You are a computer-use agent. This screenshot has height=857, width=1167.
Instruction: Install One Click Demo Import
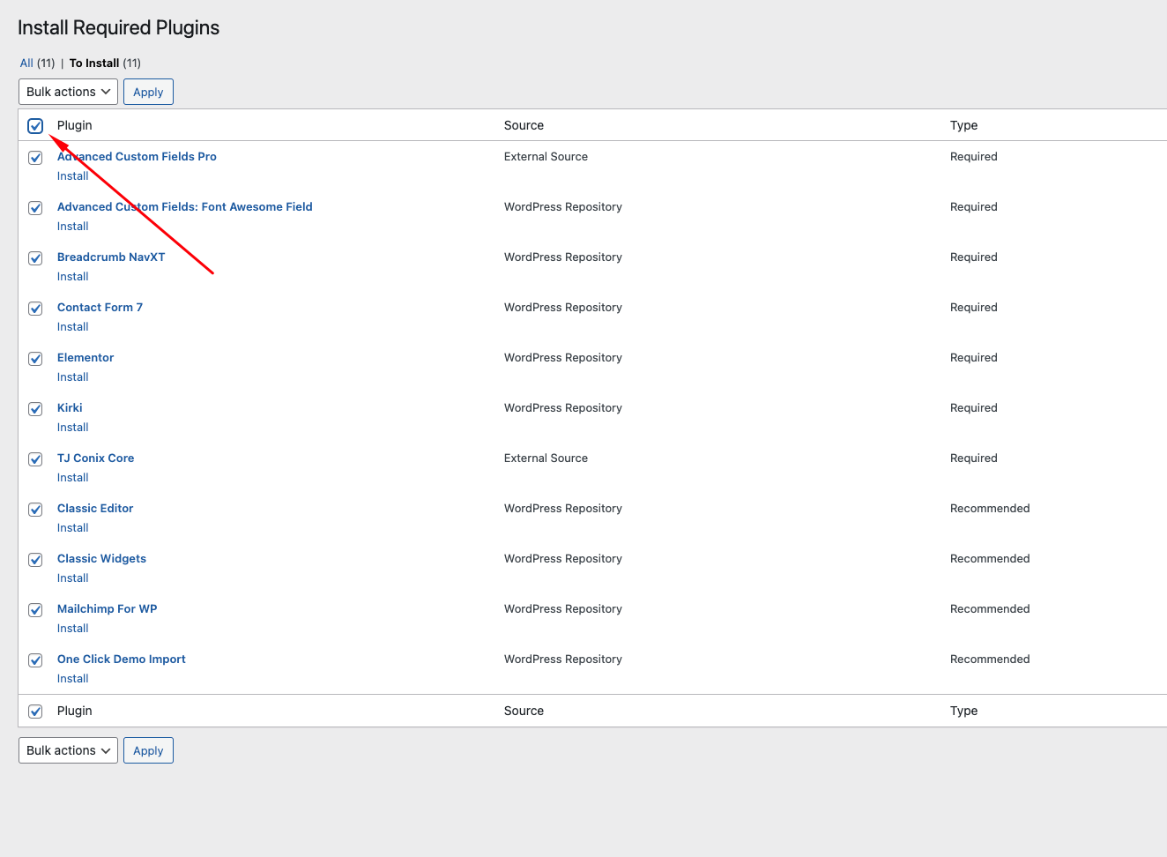(73, 678)
